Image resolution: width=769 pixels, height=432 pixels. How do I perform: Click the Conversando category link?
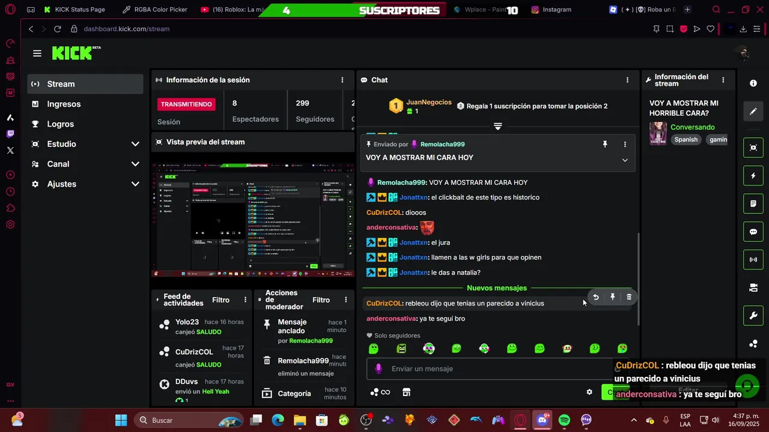693,127
